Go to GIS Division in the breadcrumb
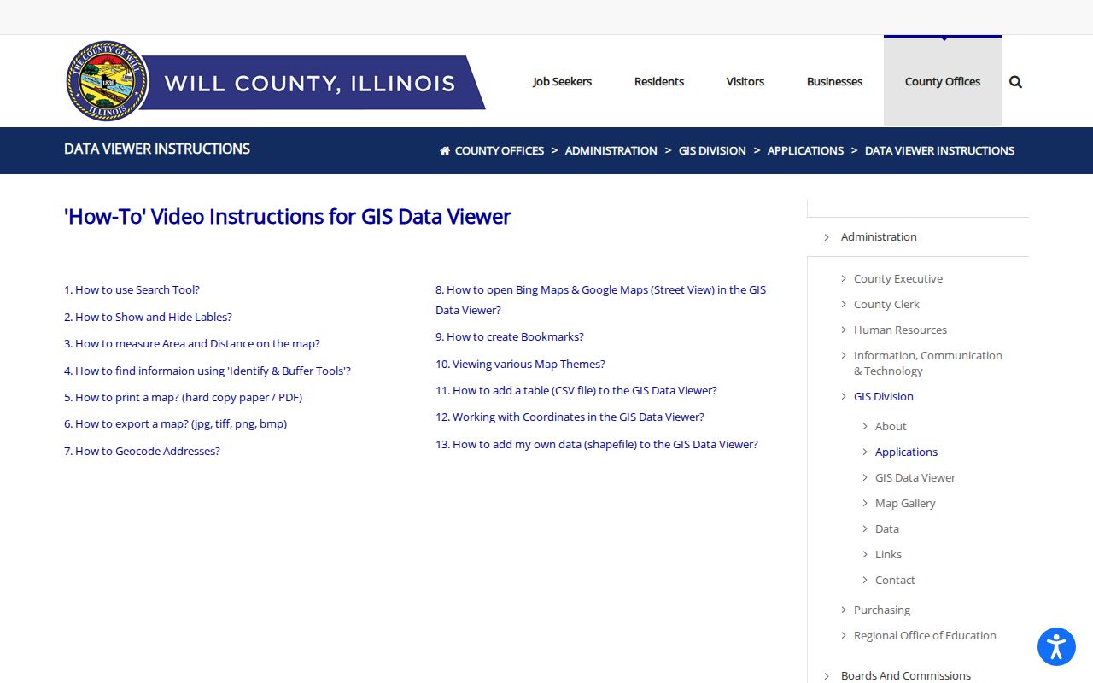Viewport: 1093px width, 683px height. point(712,150)
